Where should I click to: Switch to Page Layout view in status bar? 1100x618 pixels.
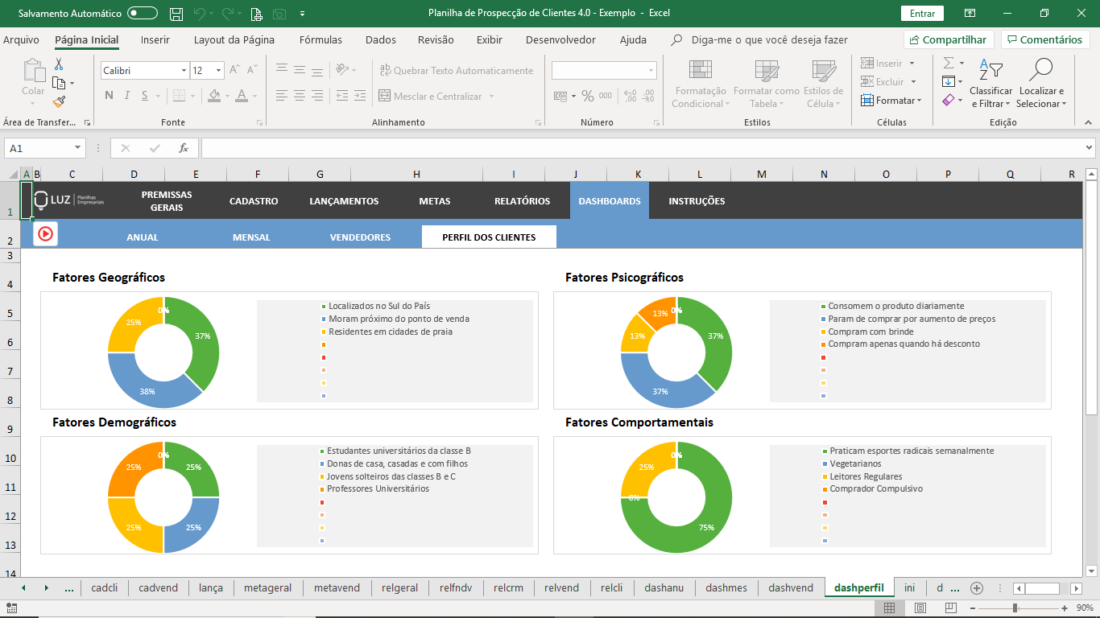920,608
